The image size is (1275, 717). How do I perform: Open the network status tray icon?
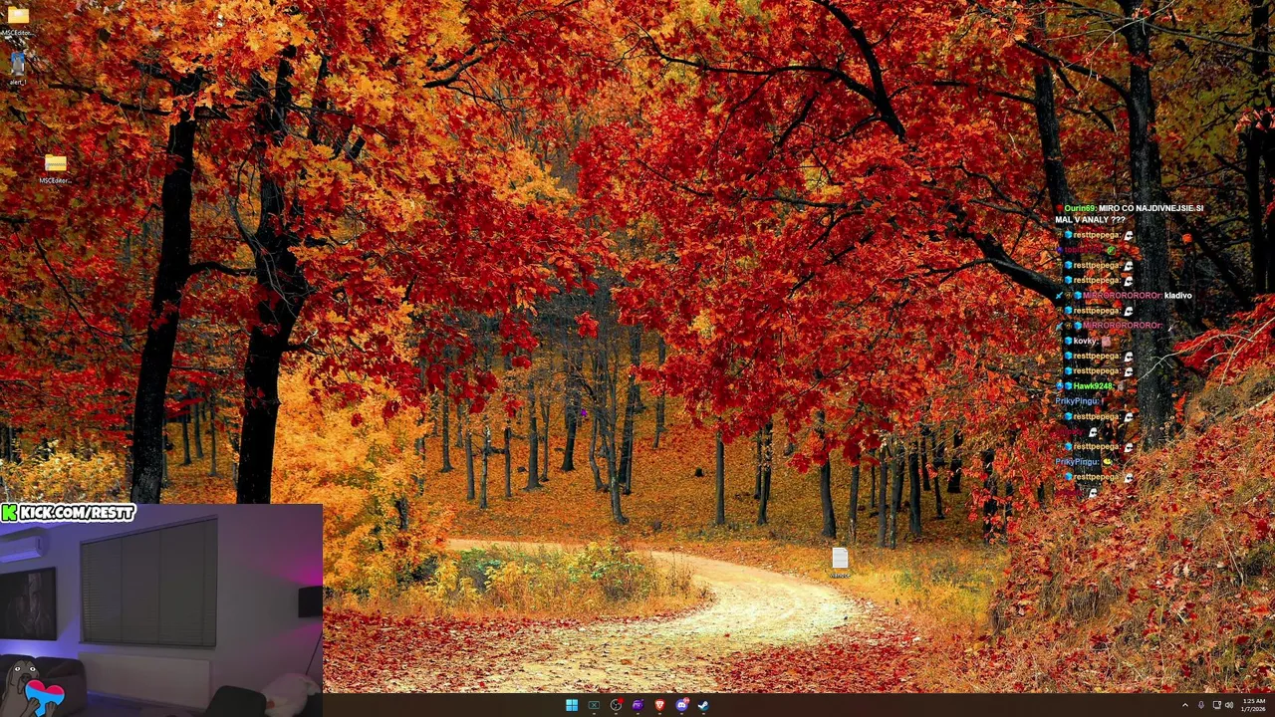coord(1216,705)
